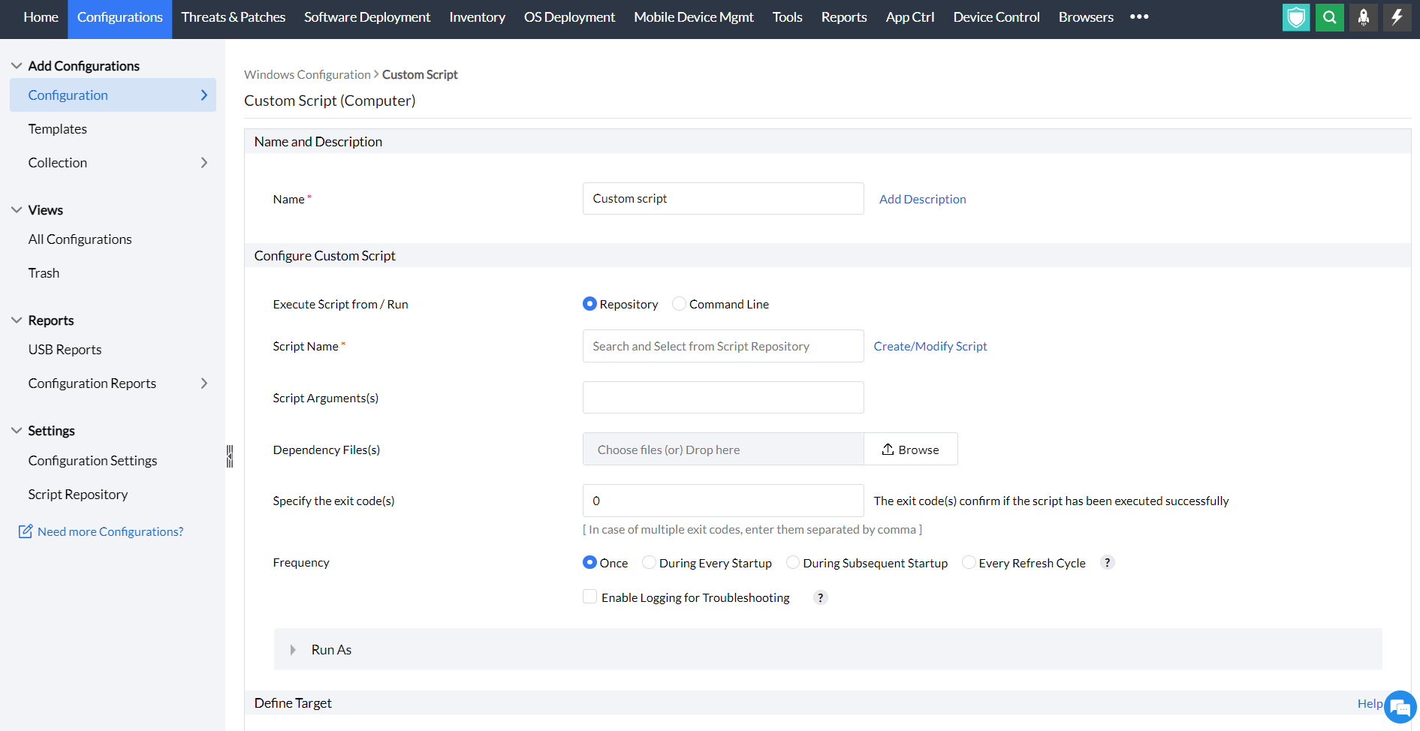Click the Create/Modify Script link

tap(930, 346)
